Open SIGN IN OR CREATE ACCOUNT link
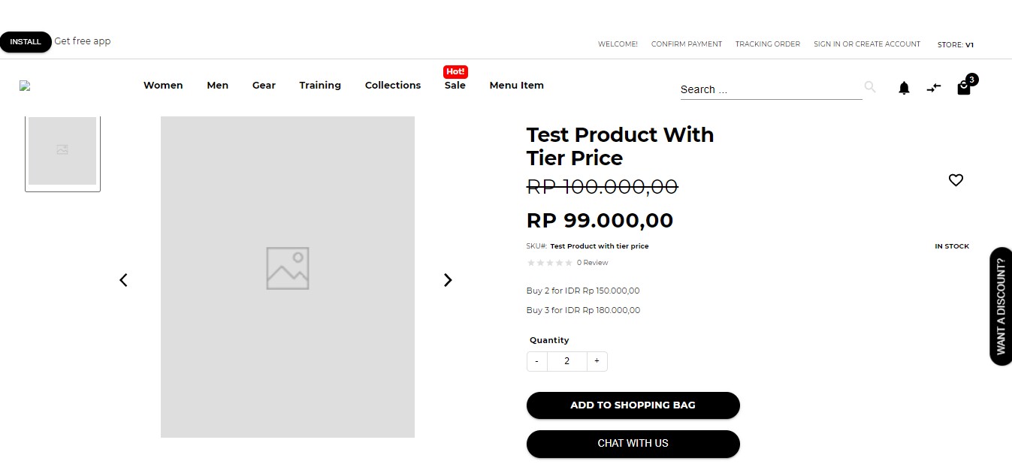 tap(866, 44)
